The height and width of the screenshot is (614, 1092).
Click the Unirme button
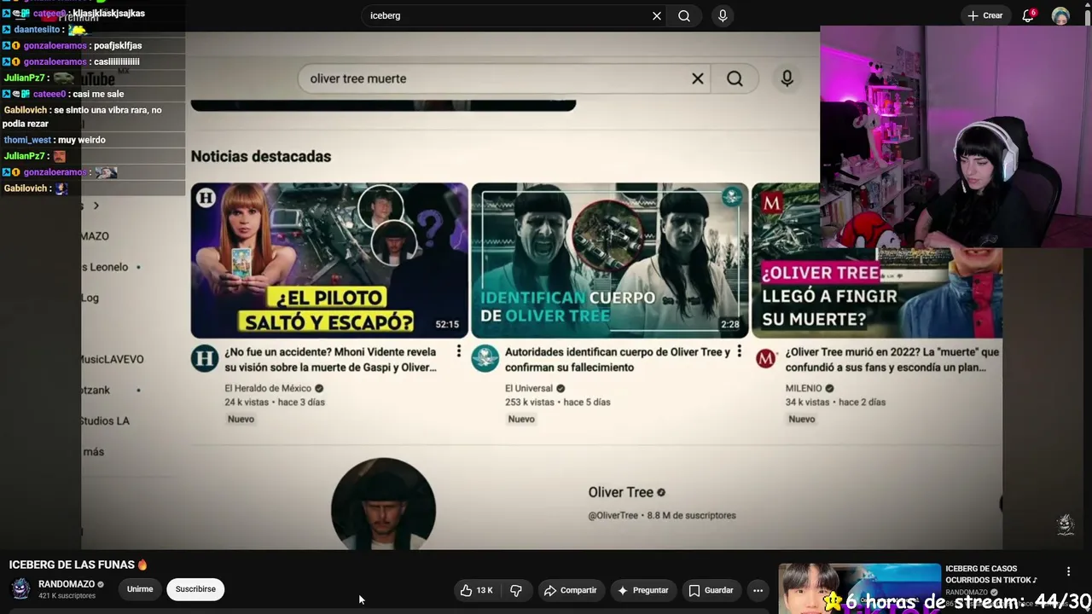140,589
